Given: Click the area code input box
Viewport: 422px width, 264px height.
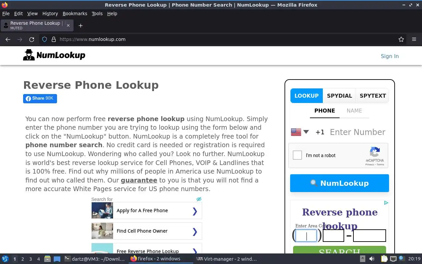Looking at the screenshot, I should (x=306, y=236).
